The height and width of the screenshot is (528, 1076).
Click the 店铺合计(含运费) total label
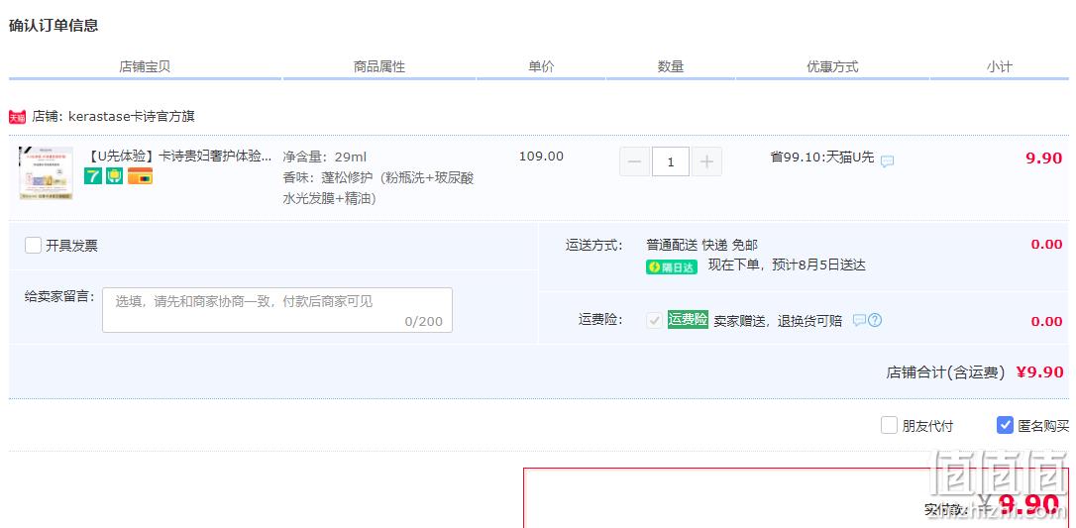point(945,372)
